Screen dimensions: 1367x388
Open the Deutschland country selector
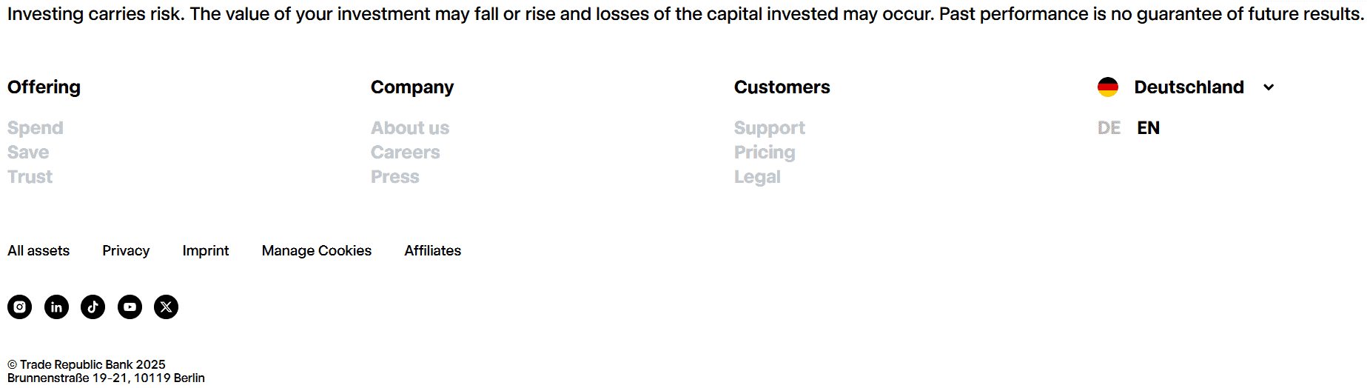1189,87
